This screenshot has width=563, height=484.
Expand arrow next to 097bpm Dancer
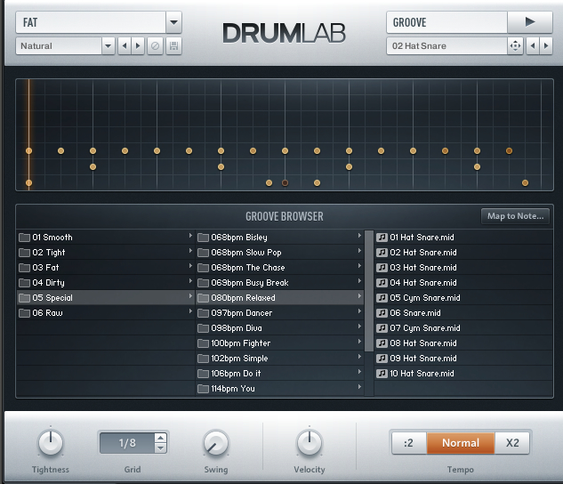coord(359,311)
